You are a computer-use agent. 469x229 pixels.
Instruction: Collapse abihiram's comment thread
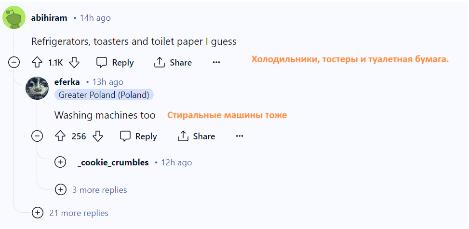(x=14, y=62)
